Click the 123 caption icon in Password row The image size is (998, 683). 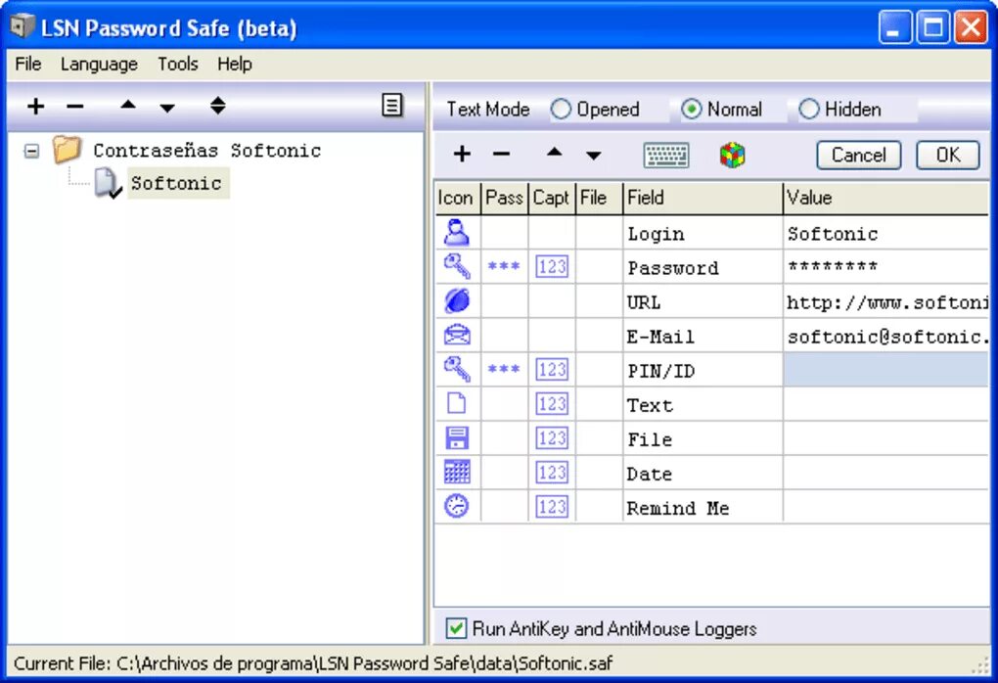(552, 267)
